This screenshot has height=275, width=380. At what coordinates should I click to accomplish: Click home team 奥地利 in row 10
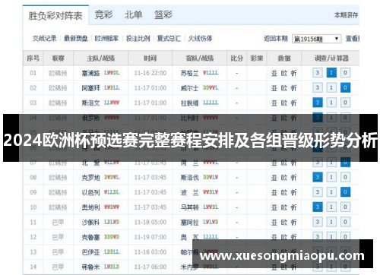90,207
